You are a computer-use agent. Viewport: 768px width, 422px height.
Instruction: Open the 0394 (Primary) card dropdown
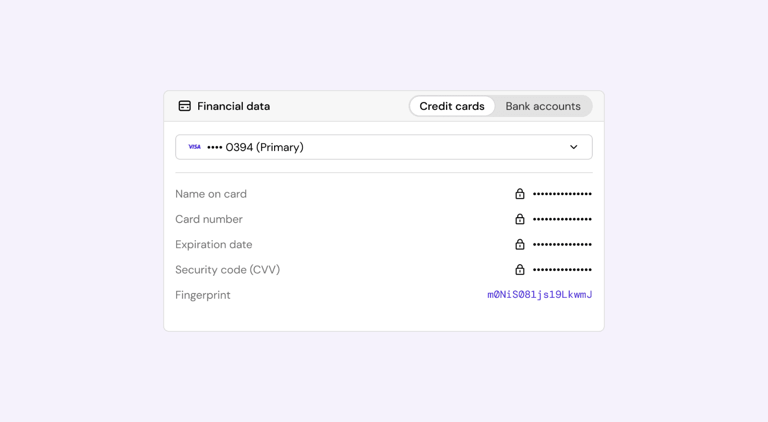264,147
